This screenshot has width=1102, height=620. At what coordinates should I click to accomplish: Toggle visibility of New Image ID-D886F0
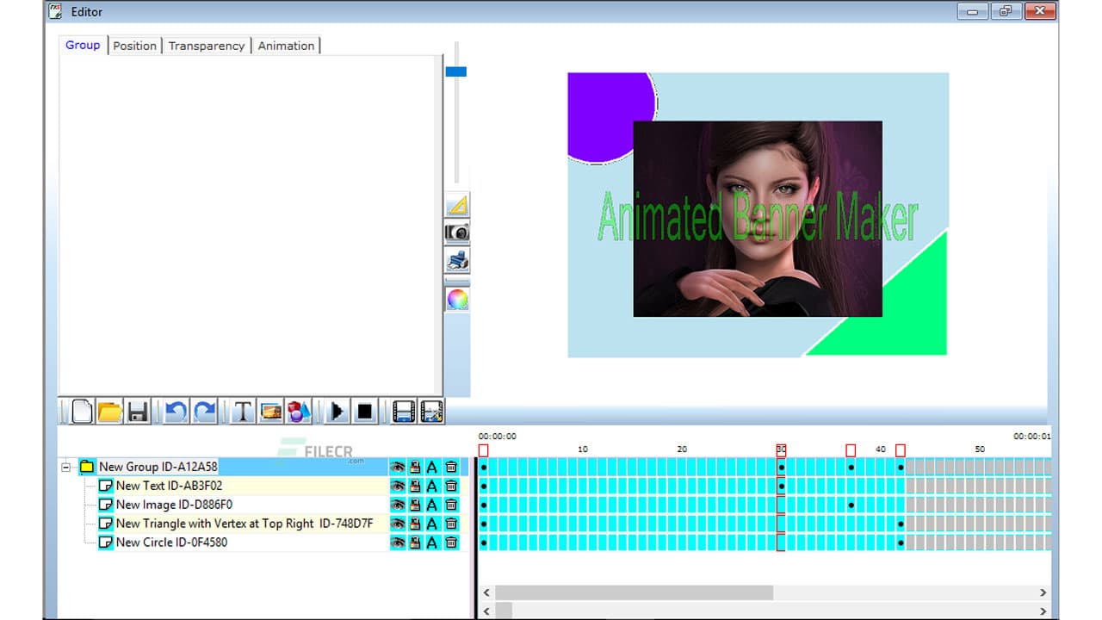coord(398,505)
